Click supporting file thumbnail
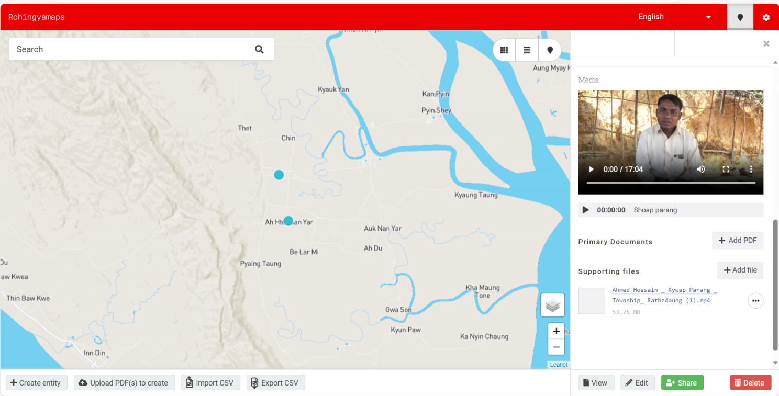Image resolution: width=779 pixels, height=396 pixels. 592,301
